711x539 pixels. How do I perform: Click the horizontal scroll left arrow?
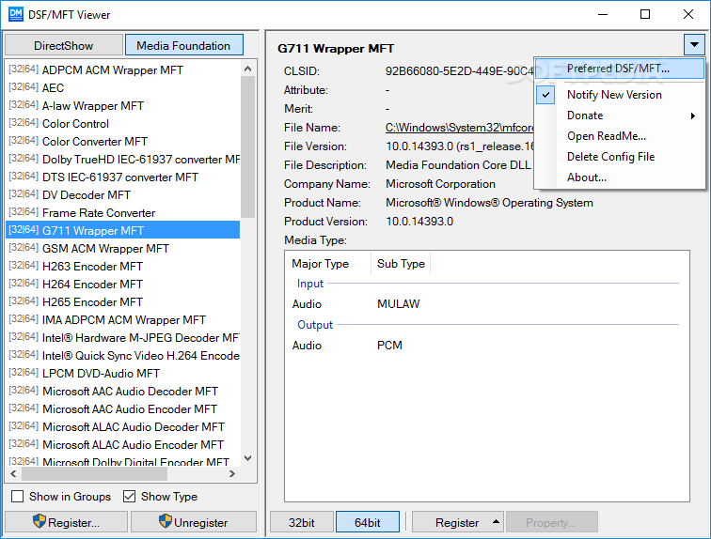click(13, 474)
